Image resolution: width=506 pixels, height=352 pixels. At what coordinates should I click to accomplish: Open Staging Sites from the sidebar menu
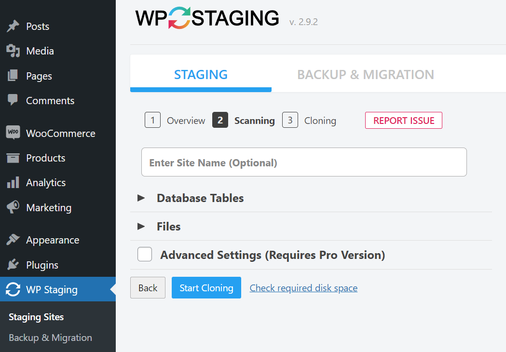36,317
